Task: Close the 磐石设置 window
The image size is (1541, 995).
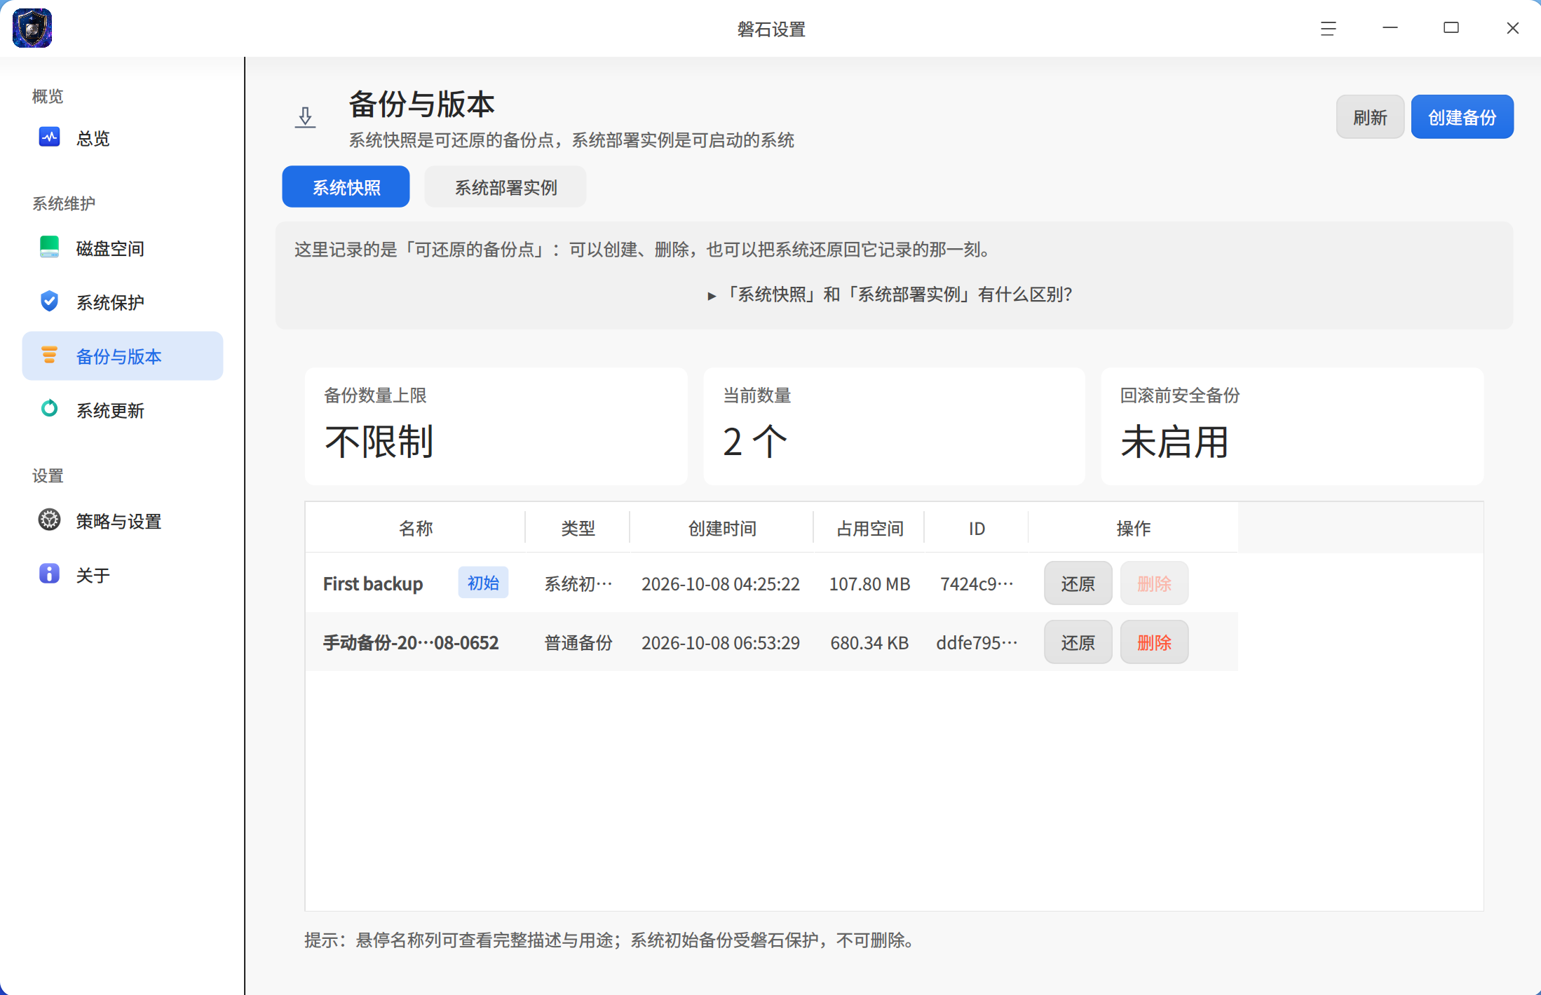Action: 1513,28
